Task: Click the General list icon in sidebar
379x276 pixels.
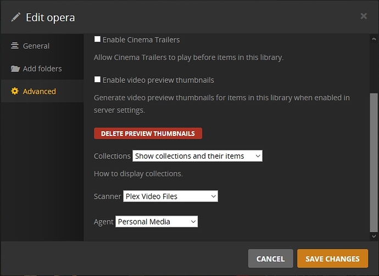Action: pos(15,46)
